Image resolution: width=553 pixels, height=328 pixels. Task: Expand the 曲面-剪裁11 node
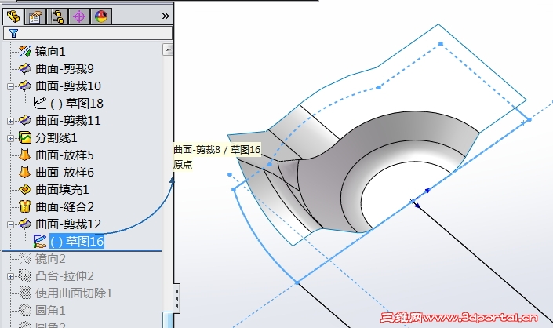10,121
